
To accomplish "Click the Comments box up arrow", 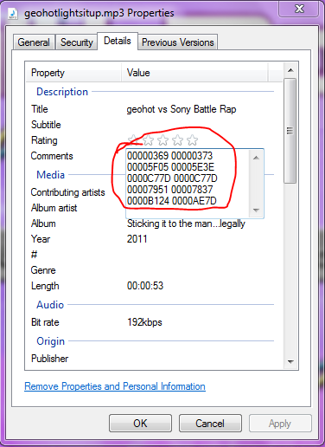I will [x=256, y=158].
